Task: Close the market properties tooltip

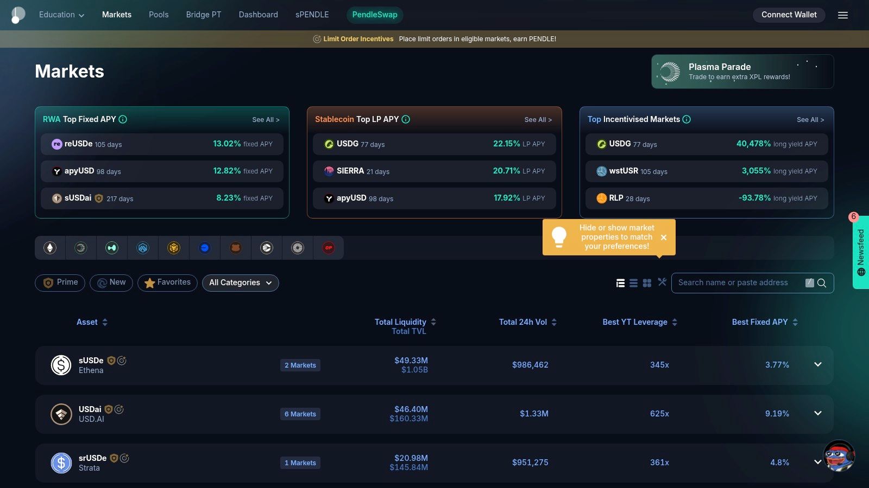Action: (x=664, y=237)
